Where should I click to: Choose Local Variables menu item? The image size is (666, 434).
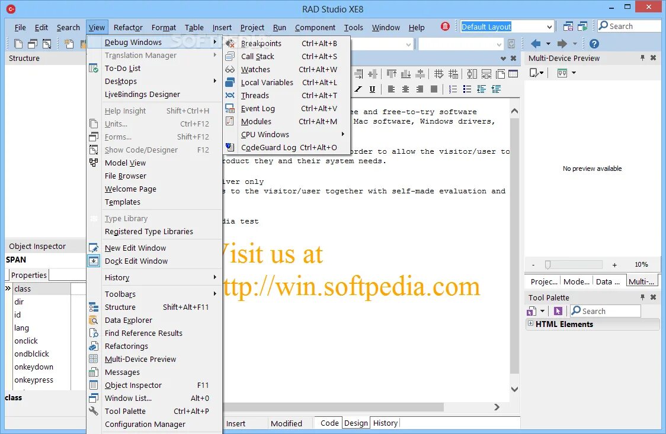287,82
